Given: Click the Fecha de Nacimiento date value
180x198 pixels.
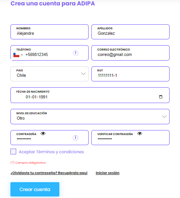Looking at the screenshot, I should [x=37, y=97].
